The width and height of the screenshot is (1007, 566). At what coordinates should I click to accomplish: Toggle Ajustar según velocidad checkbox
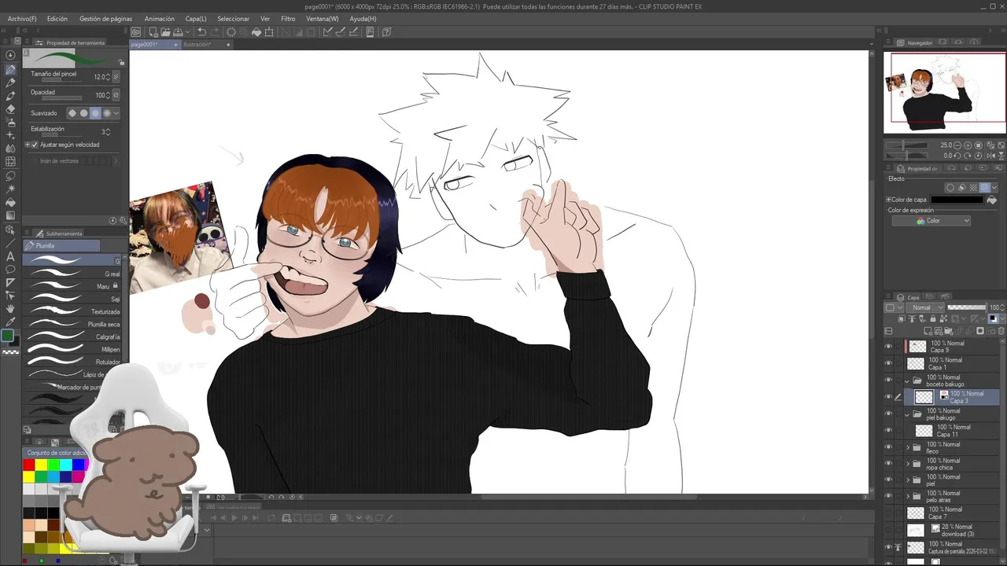(x=34, y=145)
